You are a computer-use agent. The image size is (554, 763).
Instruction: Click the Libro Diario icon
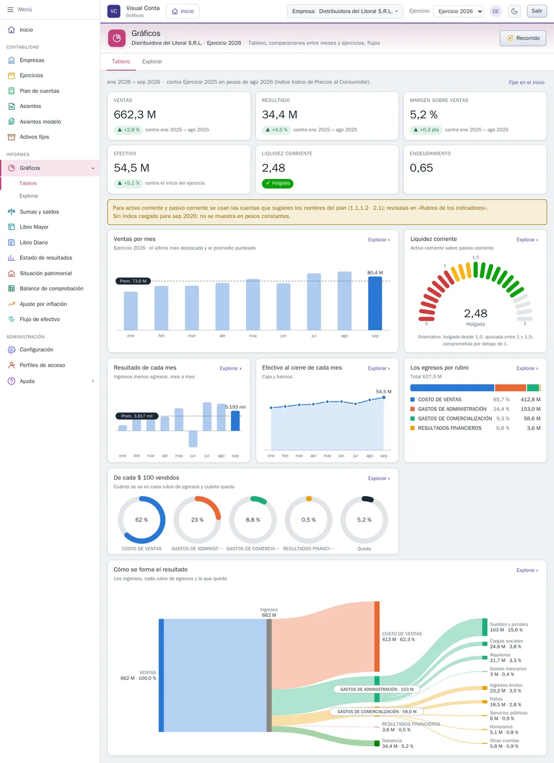pyautogui.click(x=12, y=243)
